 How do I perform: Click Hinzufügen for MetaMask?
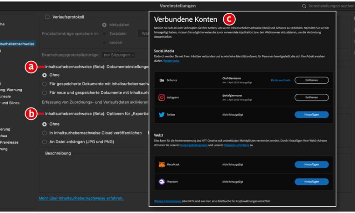click(x=311, y=165)
